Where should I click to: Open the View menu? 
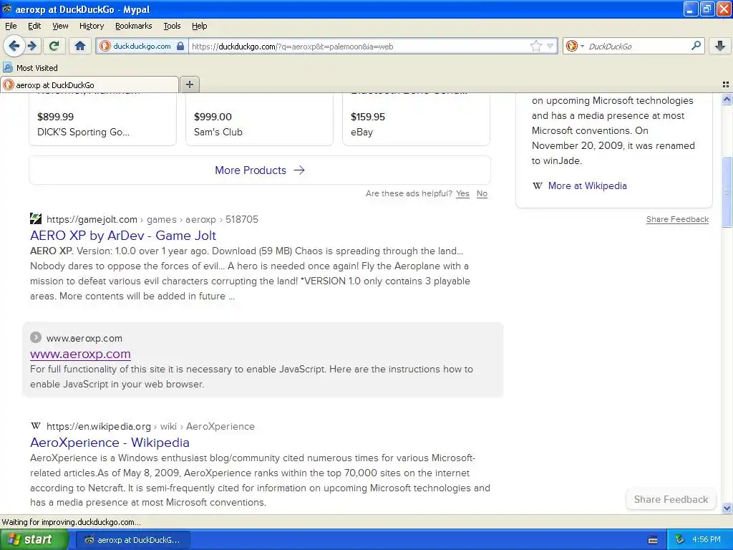tap(60, 26)
